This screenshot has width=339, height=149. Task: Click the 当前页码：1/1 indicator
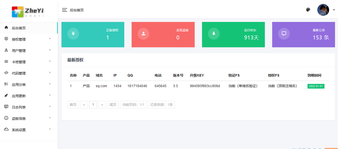pos(133,105)
